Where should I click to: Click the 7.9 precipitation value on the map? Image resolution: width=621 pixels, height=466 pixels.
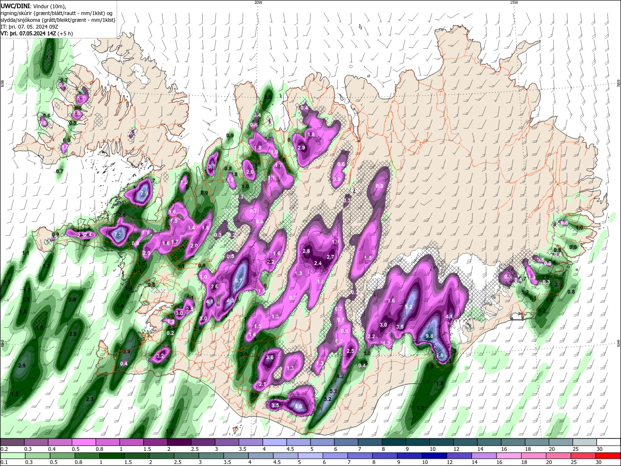click(144, 193)
